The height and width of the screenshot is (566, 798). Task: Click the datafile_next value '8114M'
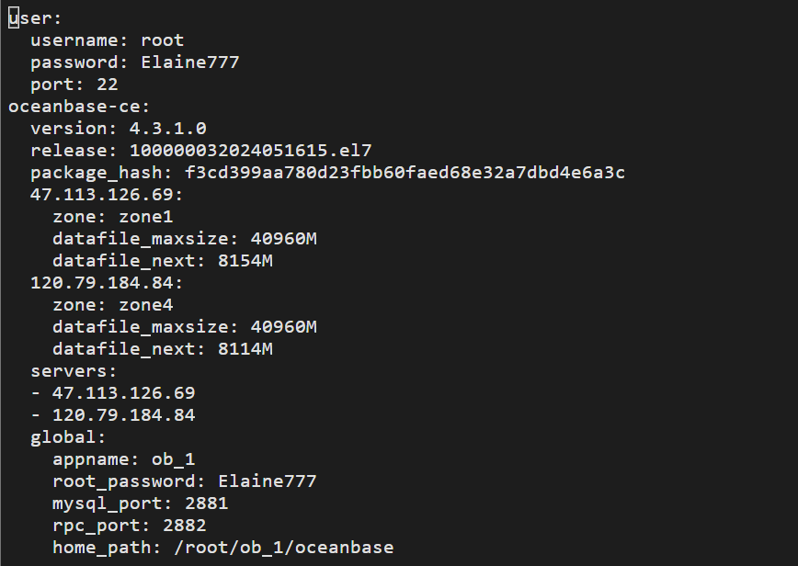(x=245, y=349)
